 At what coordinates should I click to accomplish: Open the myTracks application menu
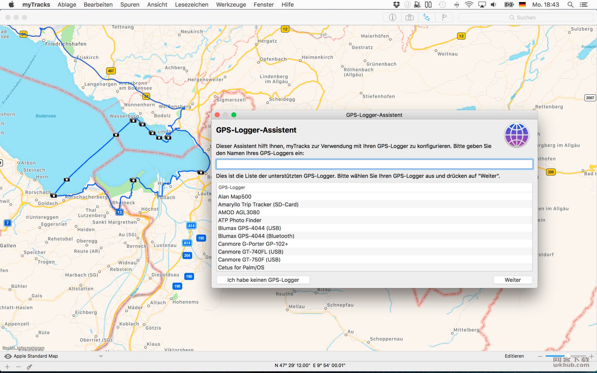pos(36,5)
